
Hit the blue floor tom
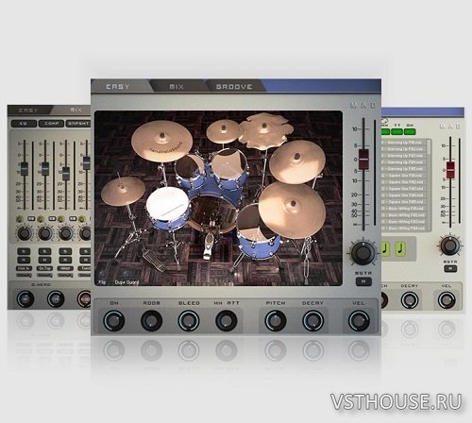(x=257, y=243)
